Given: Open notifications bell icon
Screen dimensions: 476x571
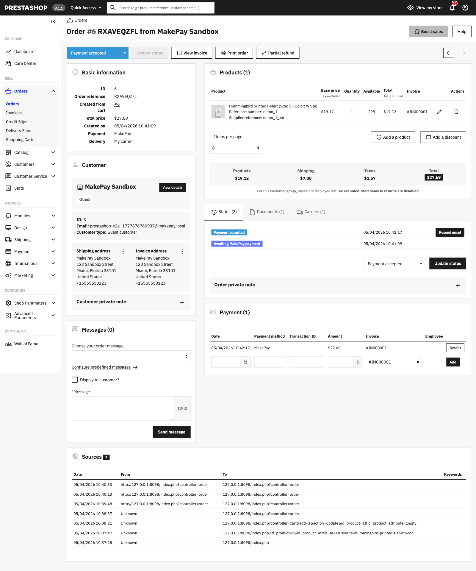Looking at the screenshot, I should 452,8.
